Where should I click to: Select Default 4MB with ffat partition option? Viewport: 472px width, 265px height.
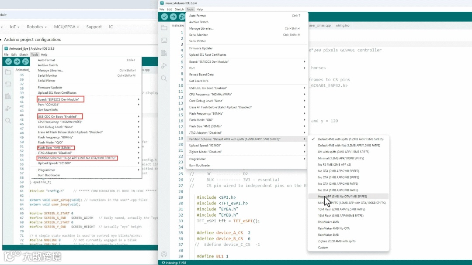[348, 146]
